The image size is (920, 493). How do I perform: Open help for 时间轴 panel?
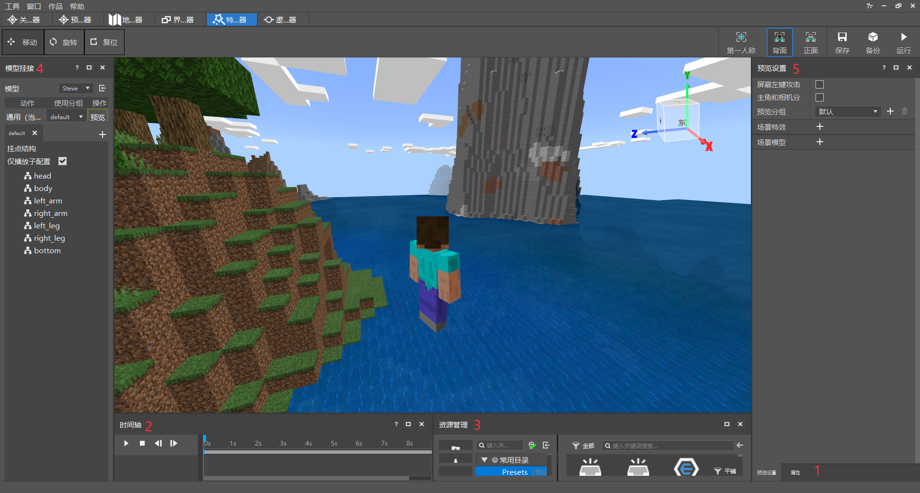pos(396,424)
